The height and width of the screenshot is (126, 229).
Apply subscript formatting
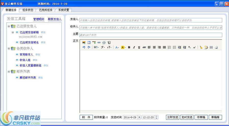[189, 47]
